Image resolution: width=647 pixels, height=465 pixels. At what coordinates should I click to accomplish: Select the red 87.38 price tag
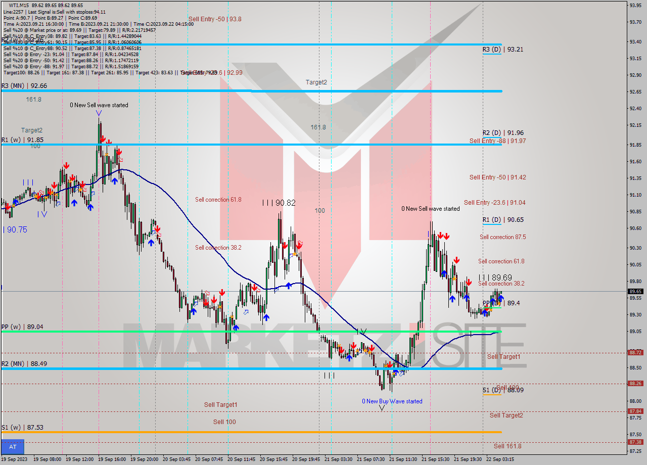[635, 442]
